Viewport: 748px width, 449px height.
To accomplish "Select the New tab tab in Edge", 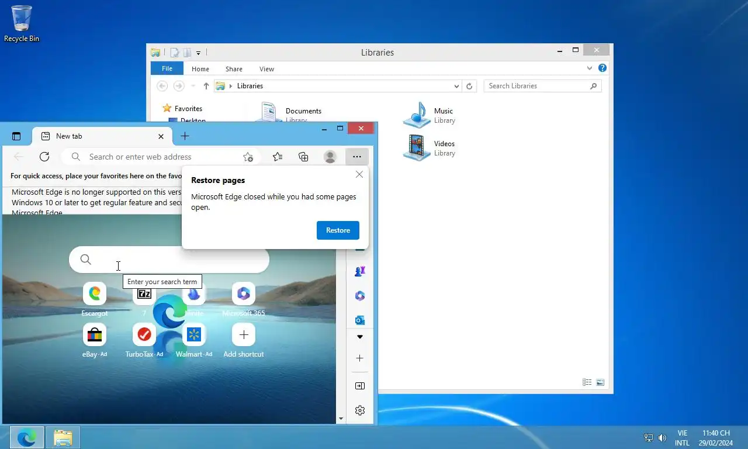I will point(102,136).
